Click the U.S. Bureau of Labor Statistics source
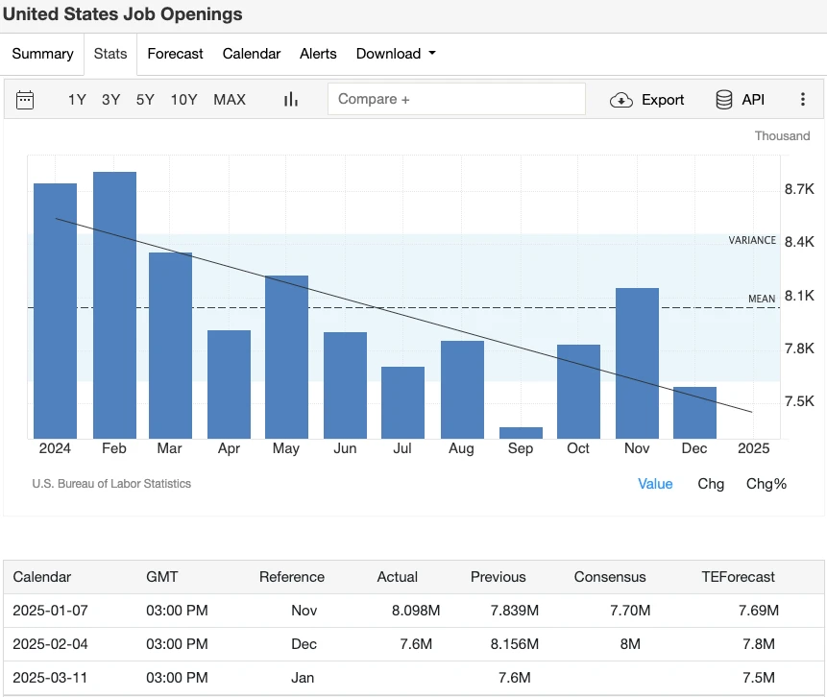Viewport: 827px width, 697px height. [111, 484]
